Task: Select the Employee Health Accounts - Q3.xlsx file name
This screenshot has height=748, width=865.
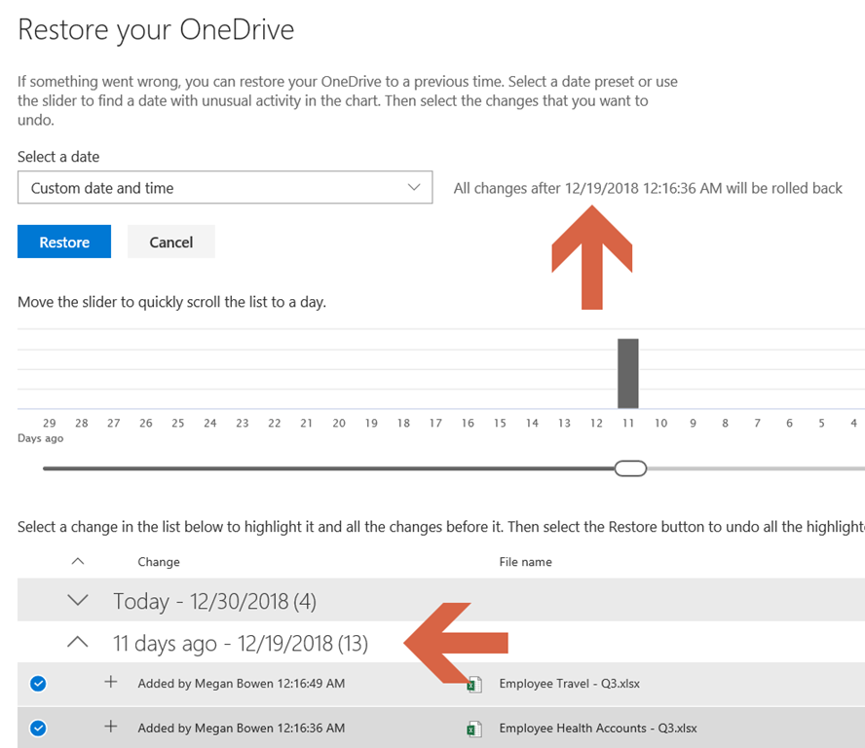Action: [x=598, y=729]
